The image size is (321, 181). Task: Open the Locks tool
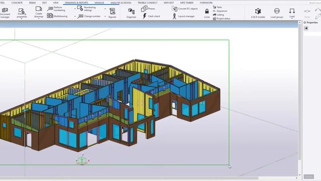point(207,14)
